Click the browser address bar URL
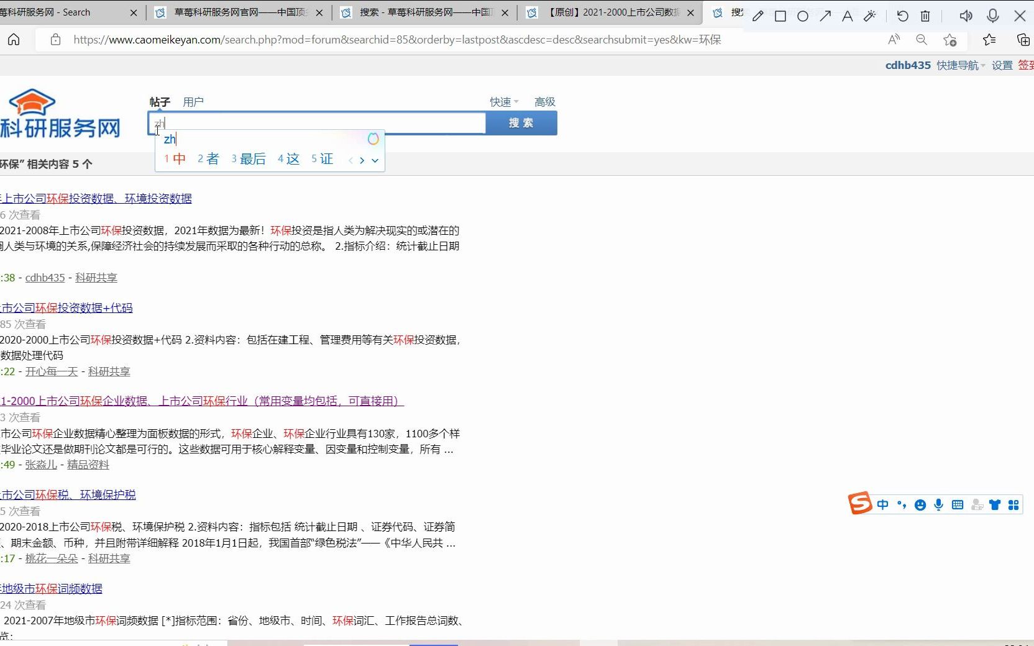1034x646 pixels. pos(397,40)
